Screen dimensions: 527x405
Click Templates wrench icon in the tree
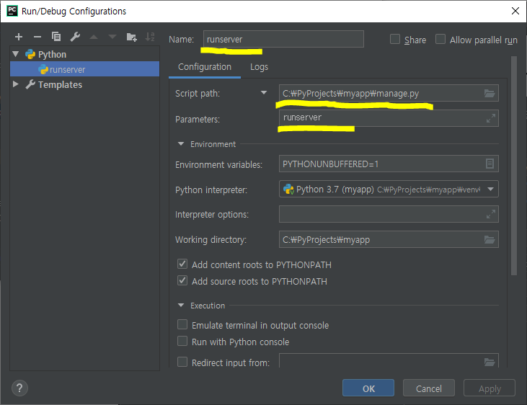click(30, 84)
